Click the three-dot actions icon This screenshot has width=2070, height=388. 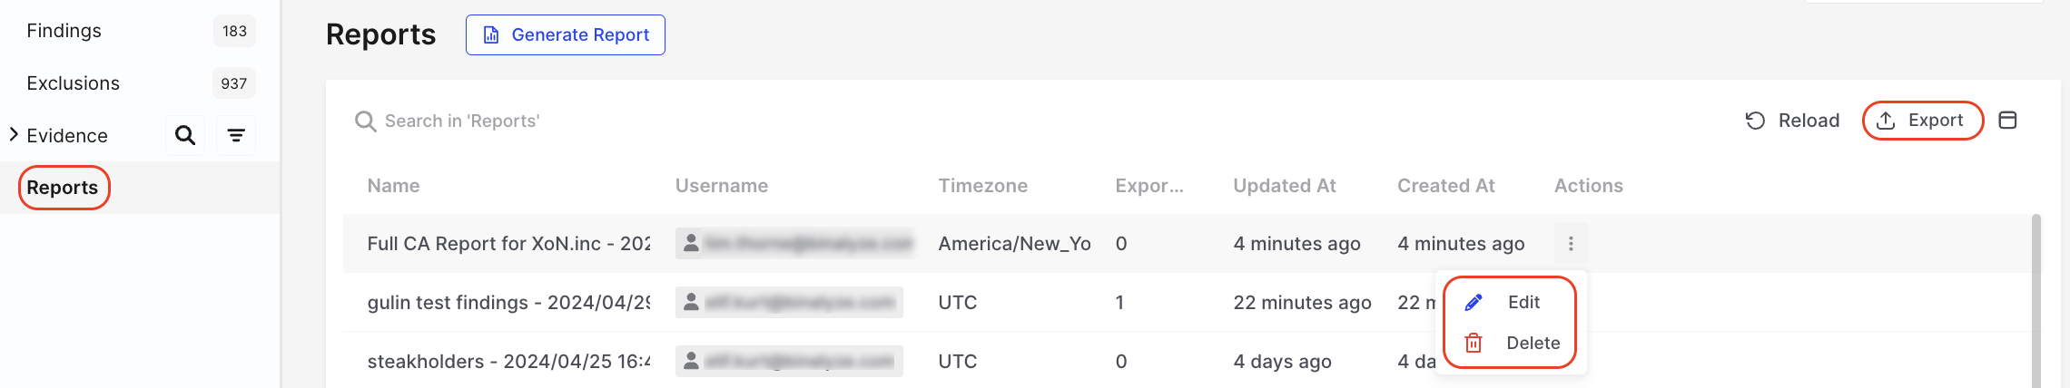1571,243
